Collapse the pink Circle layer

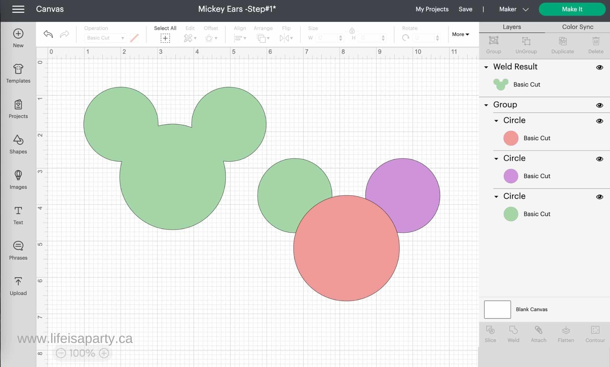(x=496, y=121)
